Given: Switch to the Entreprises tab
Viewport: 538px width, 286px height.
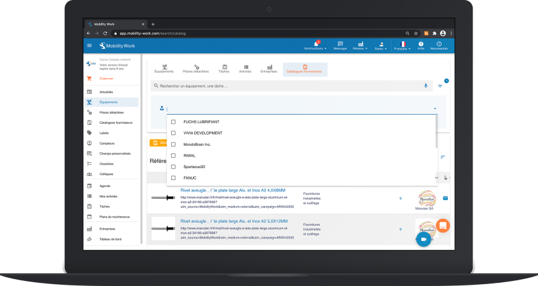Looking at the screenshot, I should [x=269, y=69].
